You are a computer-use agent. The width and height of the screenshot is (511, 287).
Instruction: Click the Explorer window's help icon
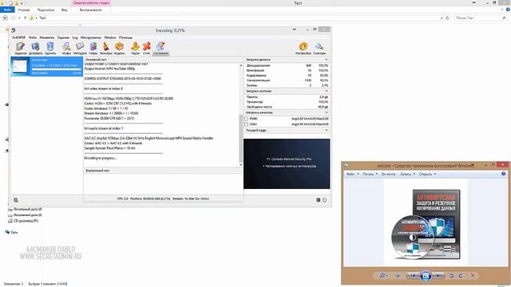click(x=508, y=10)
